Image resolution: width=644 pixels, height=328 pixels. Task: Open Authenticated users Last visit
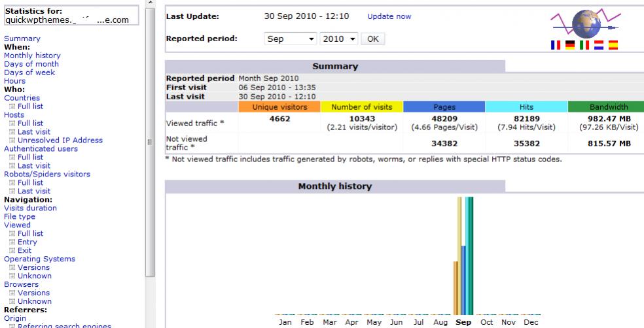point(34,166)
